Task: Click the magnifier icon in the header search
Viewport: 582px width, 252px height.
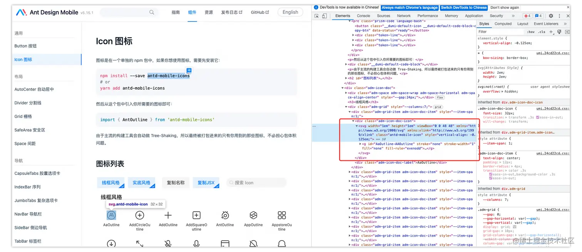Action: click(152, 12)
